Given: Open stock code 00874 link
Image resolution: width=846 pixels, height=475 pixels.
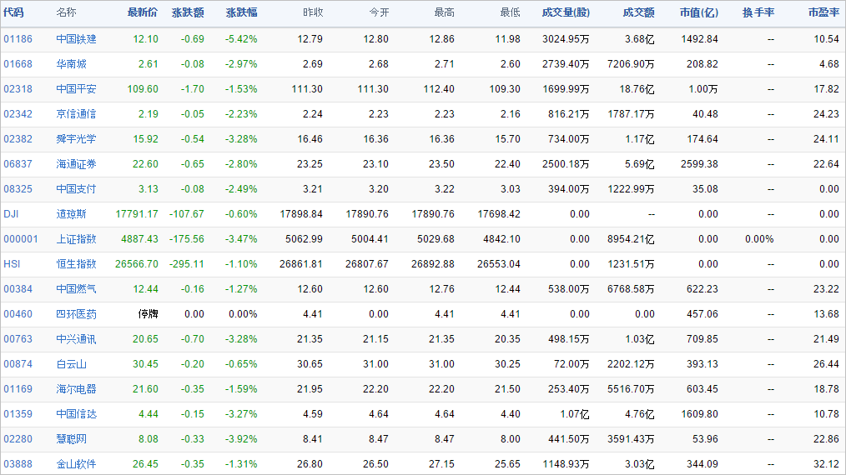Looking at the screenshot, I should [x=18, y=364].
